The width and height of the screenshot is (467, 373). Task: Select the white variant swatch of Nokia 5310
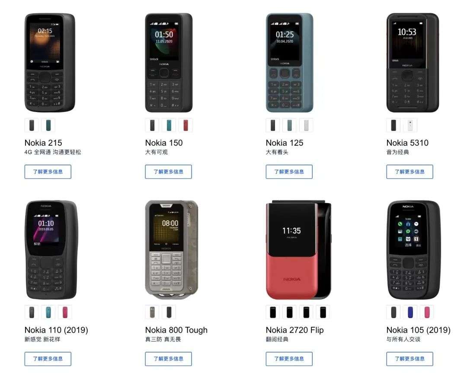coord(410,125)
